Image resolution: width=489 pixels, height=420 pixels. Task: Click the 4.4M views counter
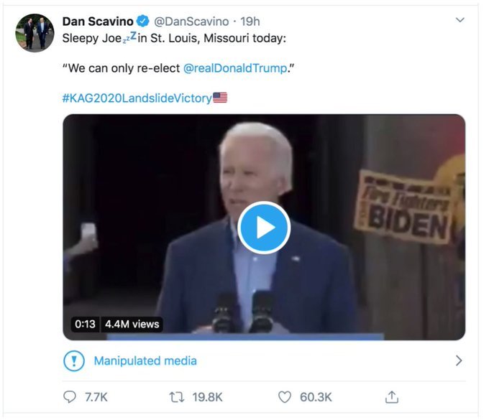(132, 324)
